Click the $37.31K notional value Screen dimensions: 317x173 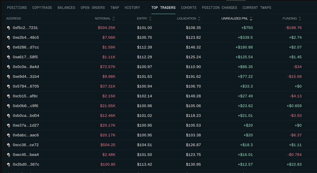tap(108, 86)
